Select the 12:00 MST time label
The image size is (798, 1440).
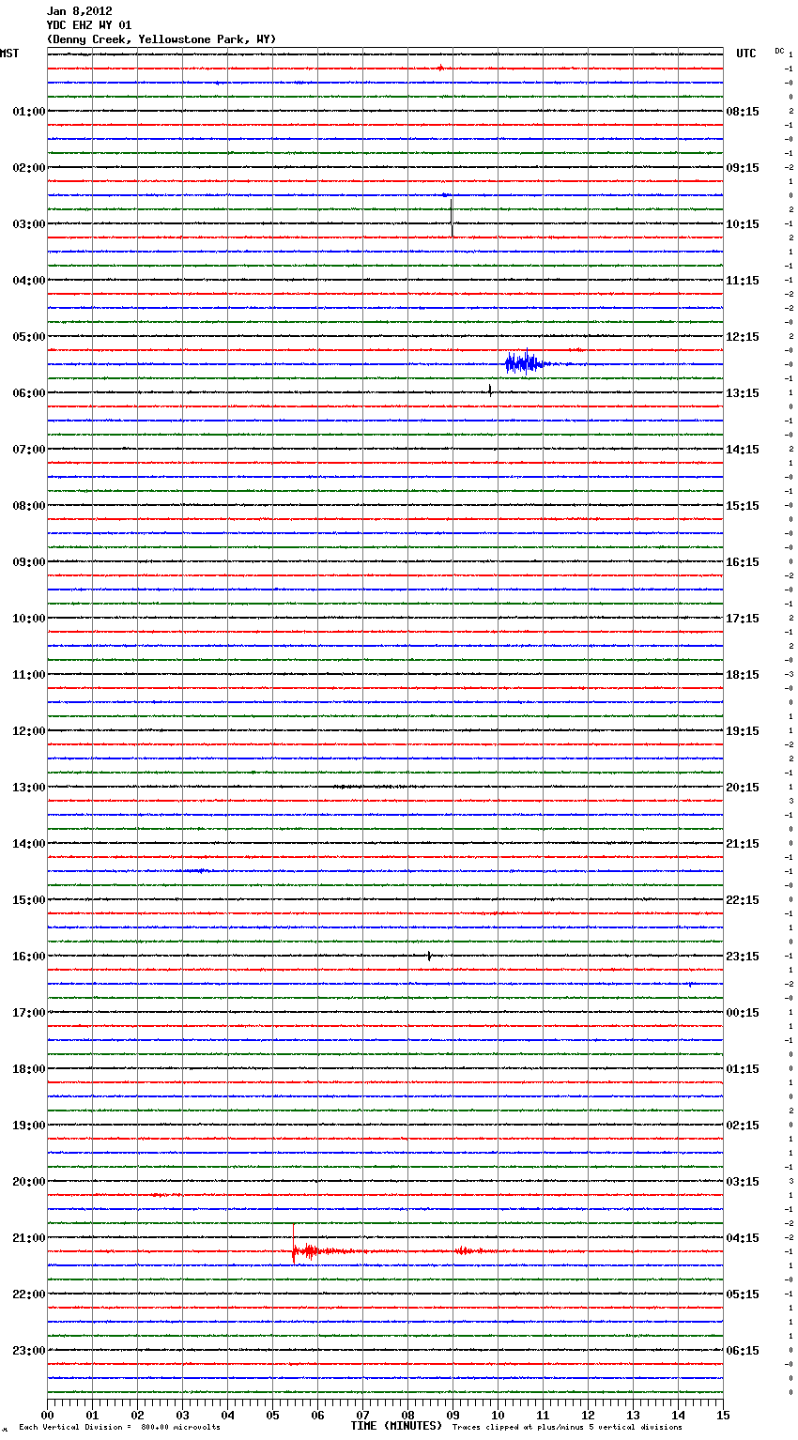click(x=29, y=731)
